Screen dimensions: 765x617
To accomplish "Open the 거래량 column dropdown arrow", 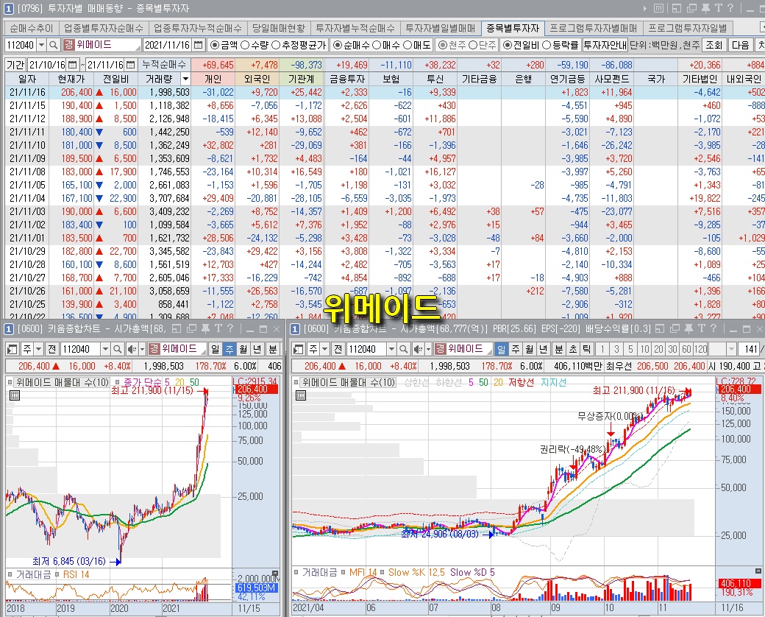I will (x=185, y=79).
